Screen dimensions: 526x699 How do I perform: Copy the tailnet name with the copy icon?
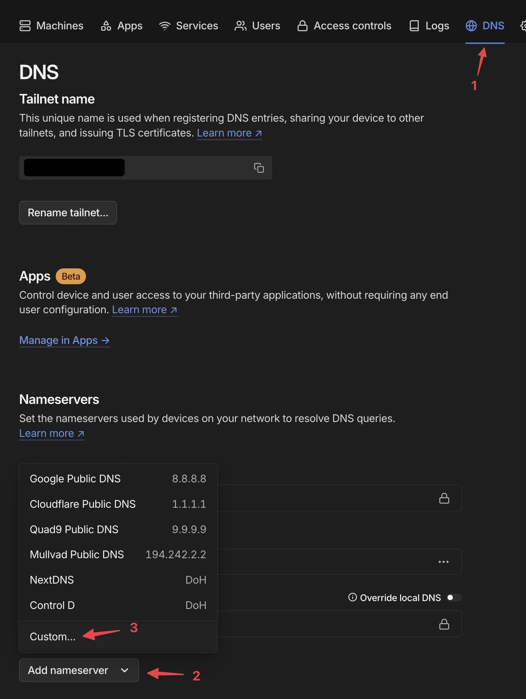tap(259, 168)
